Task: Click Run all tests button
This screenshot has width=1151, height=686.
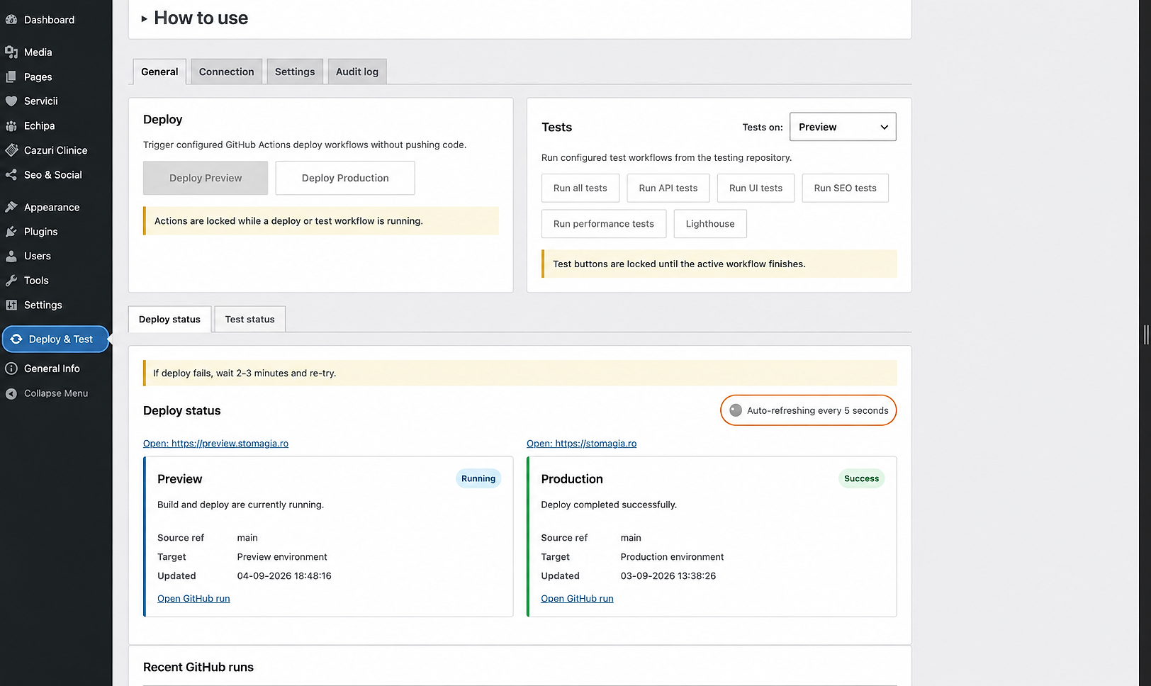Action: [580, 188]
